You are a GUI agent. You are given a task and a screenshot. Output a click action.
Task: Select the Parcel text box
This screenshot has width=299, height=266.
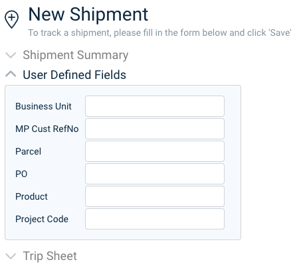(x=155, y=151)
